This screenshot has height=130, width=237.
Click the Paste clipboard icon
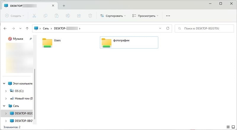click(x=57, y=16)
